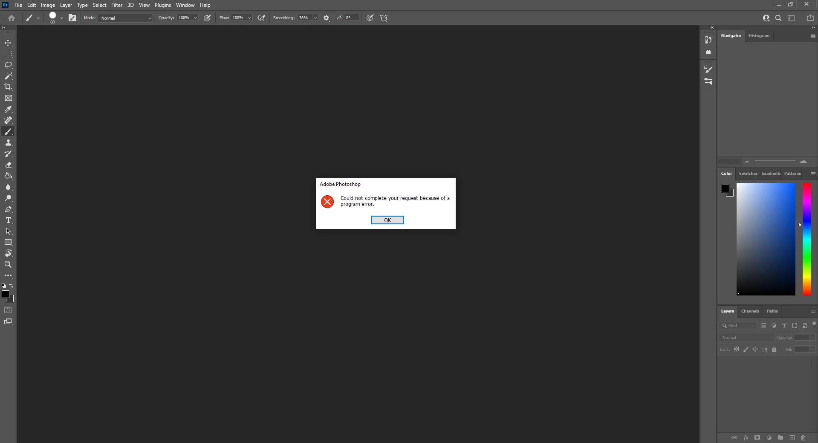Expand the Opacity slider dropdown
The width and height of the screenshot is (818, 443).
pos(195,18)
